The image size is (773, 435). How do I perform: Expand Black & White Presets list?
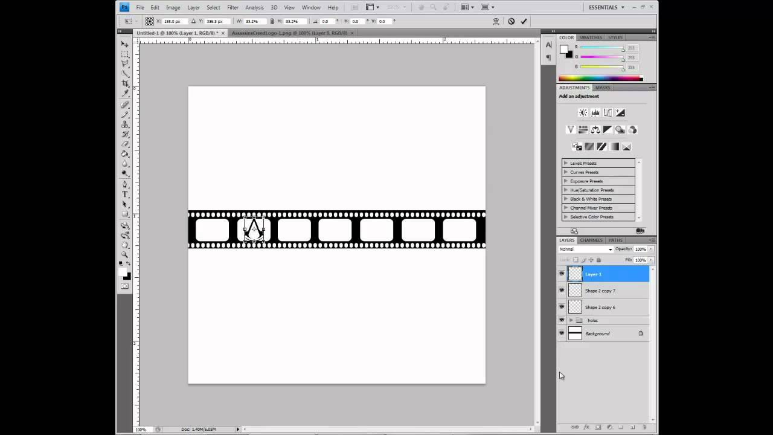[x=566, y=199]
